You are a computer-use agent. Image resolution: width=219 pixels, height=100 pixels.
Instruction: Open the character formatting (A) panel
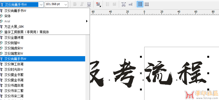click(x=124, y=4)
